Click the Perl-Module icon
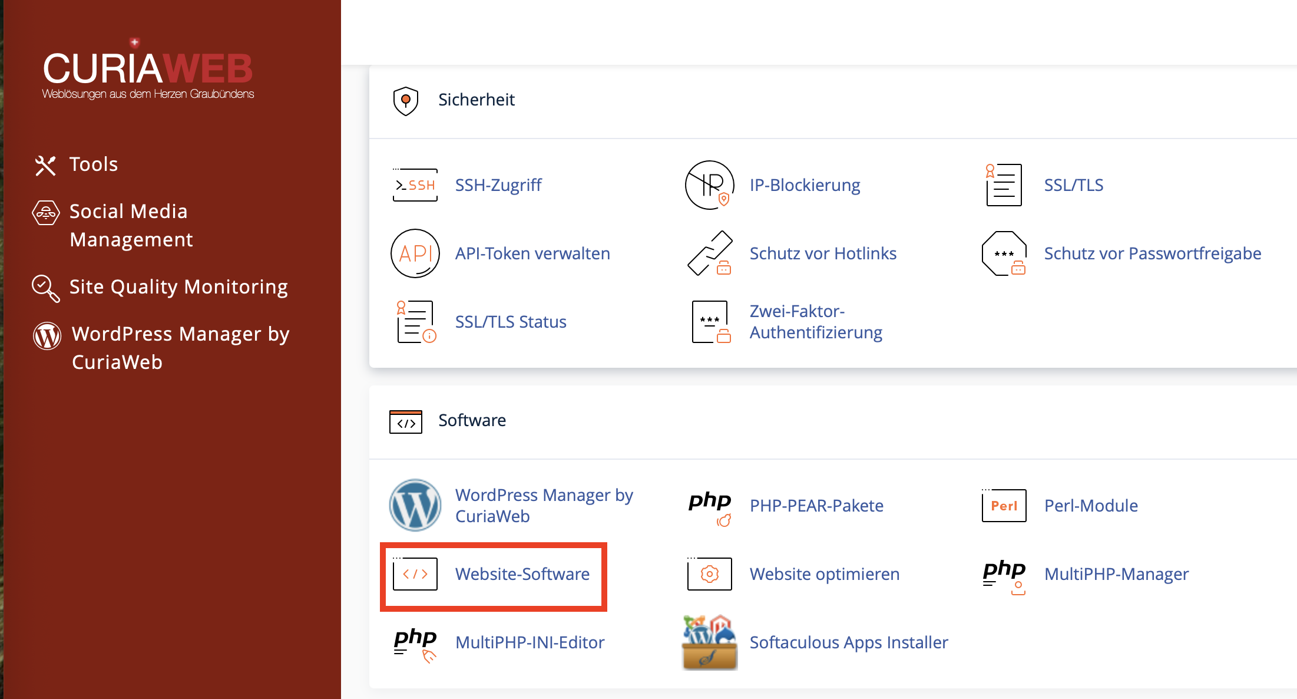Screen dimensions: 1297x699 pos(1004,506)
